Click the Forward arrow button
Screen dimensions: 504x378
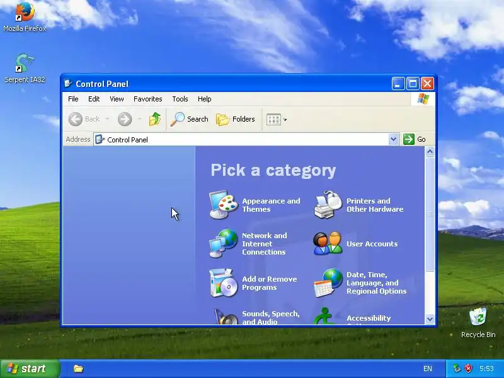[125, 119]
